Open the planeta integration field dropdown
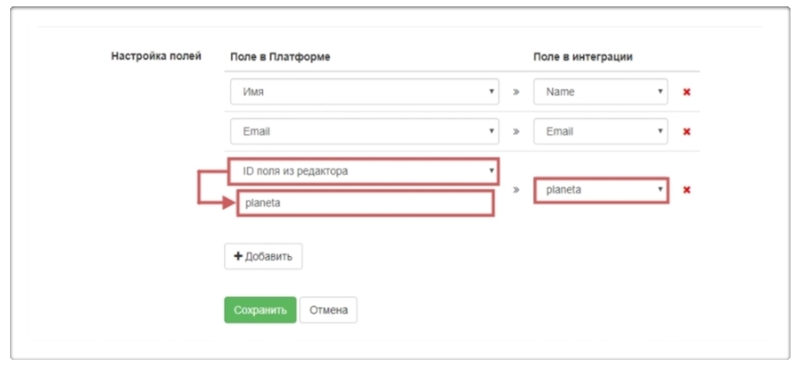 point(600,190)
